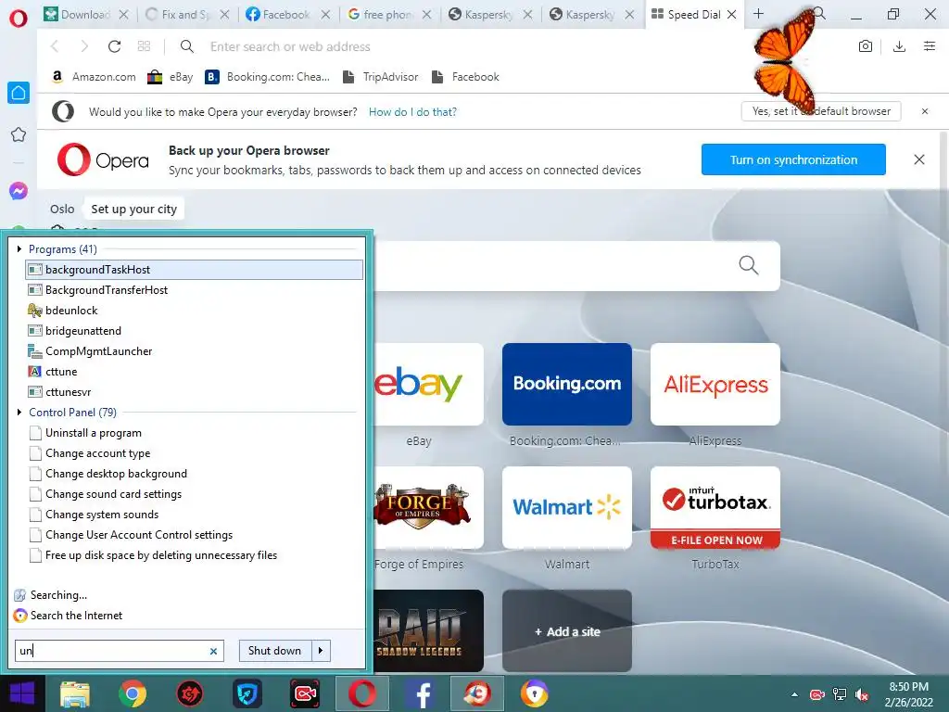949x712 pixels.
Task: Dismiss the default browser prompt
Action: click(x=925, y=111)
